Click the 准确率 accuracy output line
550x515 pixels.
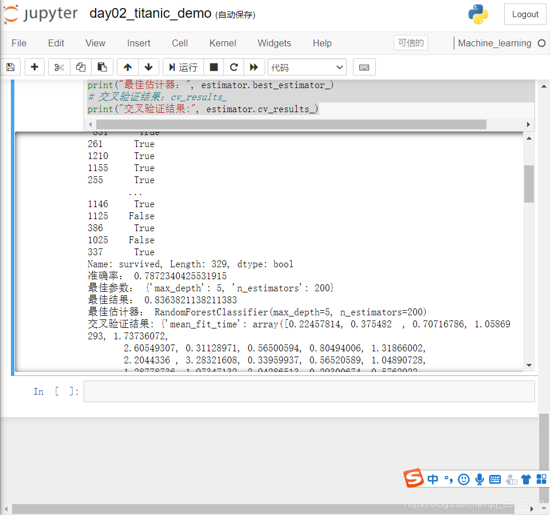(x=157, y=276)
